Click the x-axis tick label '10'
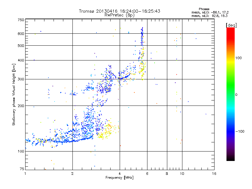Viewport: 252px width, 189px height. pos(182,174)
